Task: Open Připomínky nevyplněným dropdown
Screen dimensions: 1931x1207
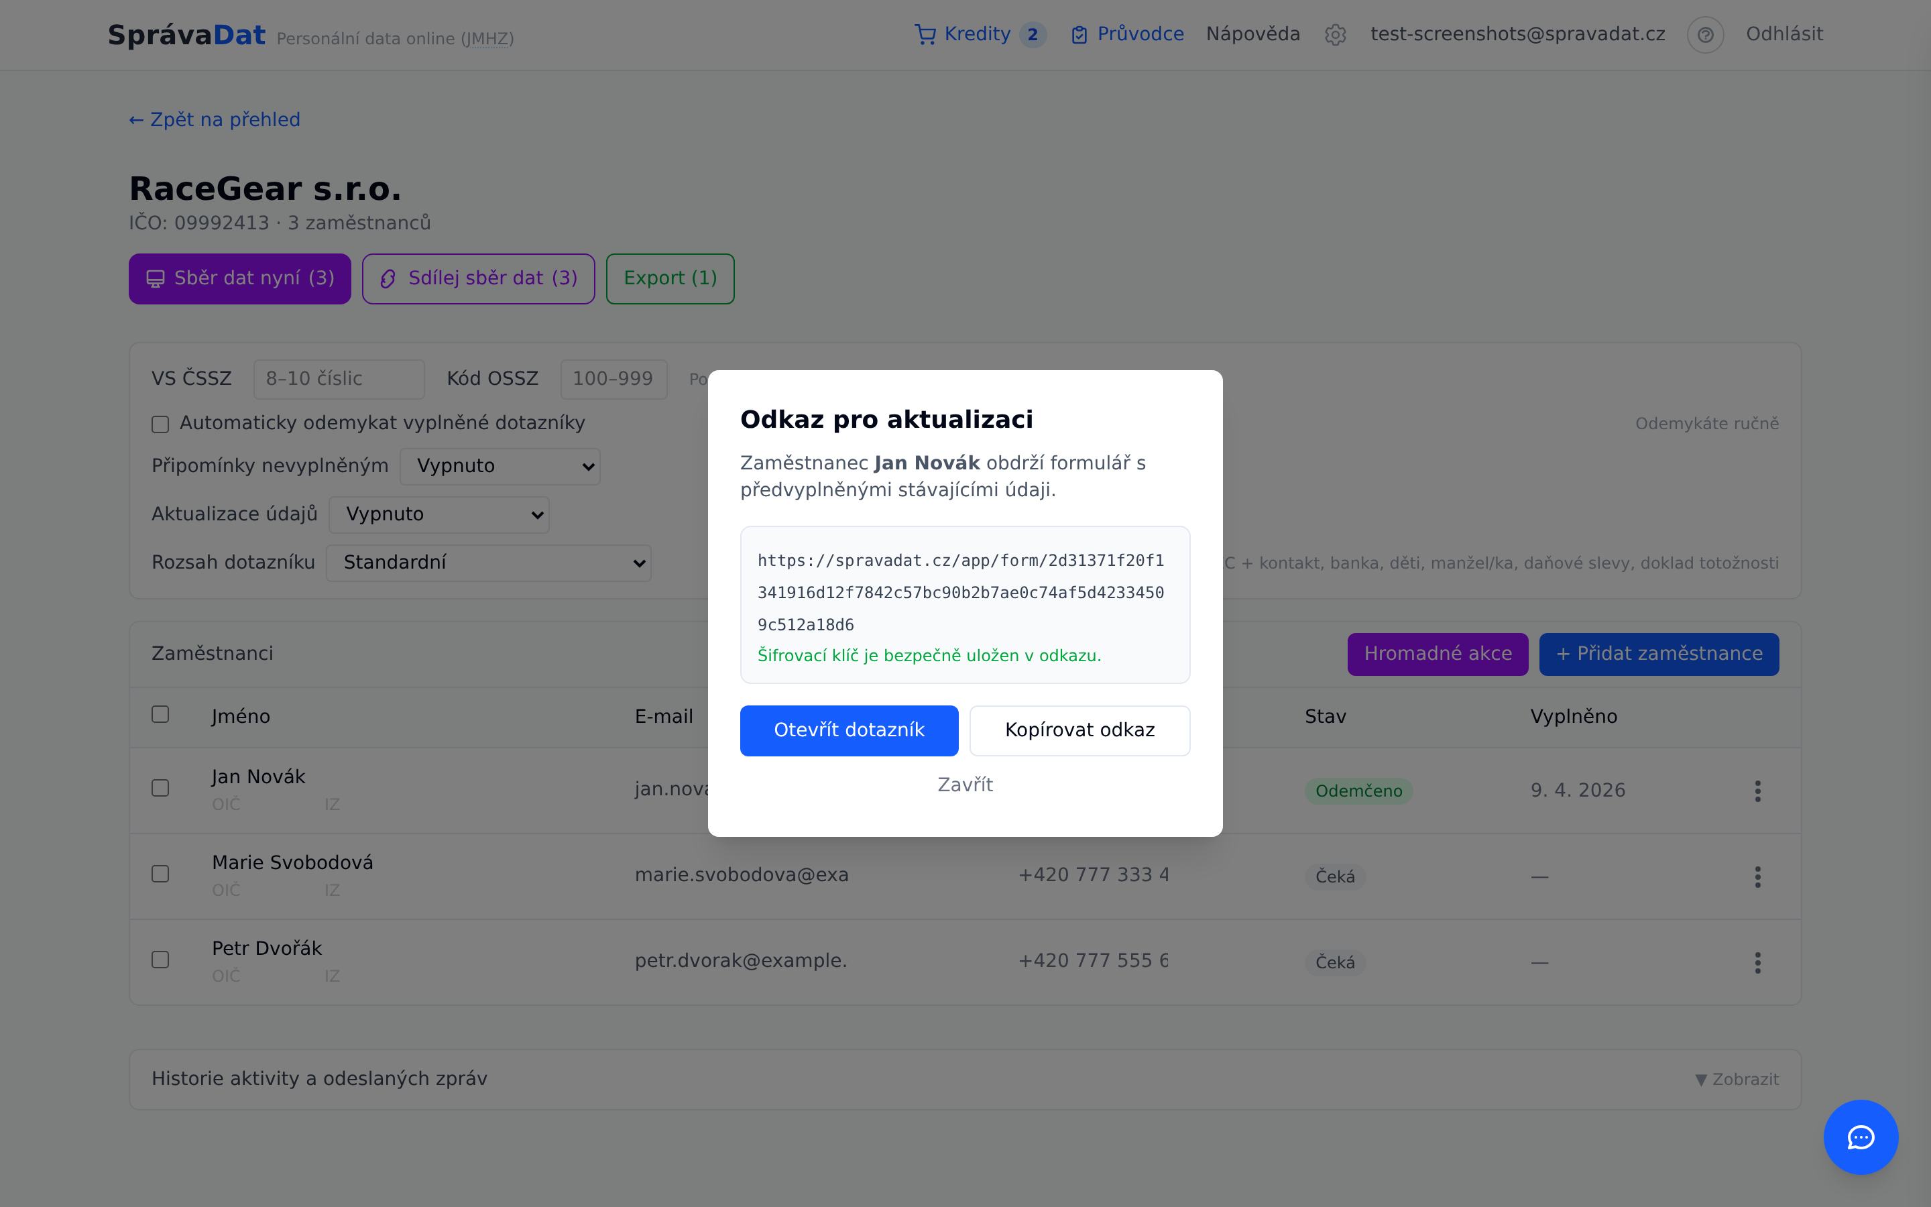Action: pyautogui.click(x=500, y=466)
